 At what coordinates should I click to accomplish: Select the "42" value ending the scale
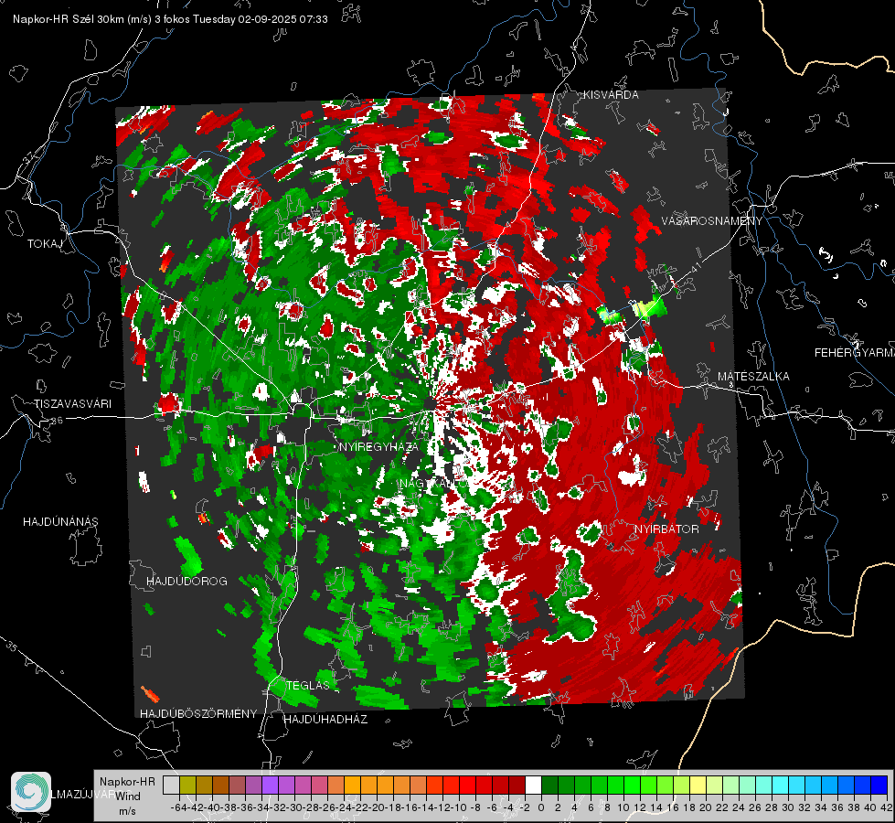click(x=887, y=808)
